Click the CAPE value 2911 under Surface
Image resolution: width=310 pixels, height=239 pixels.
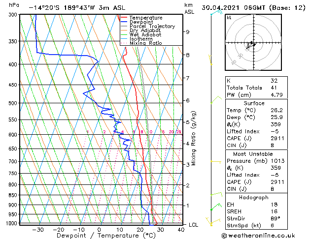click(277, 138)
